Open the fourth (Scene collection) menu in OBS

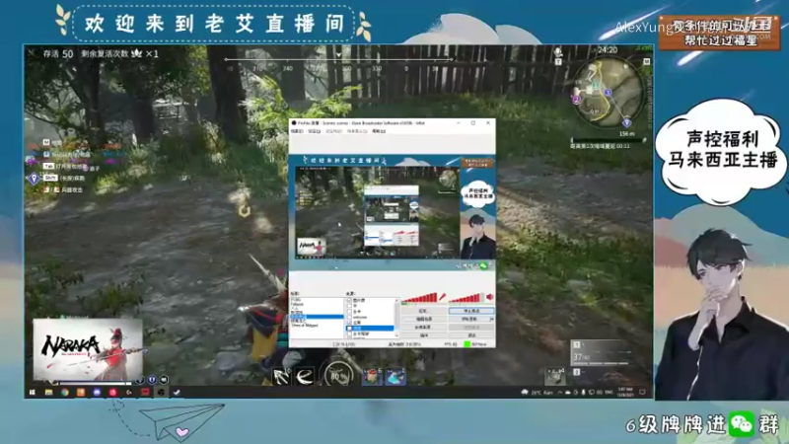(x=357, y=131)
